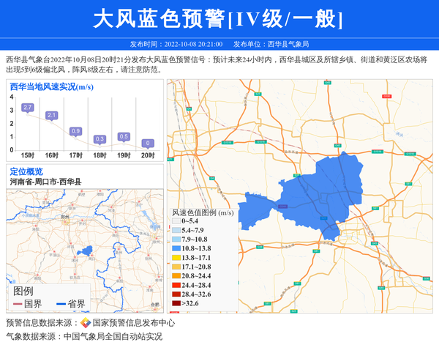
Task: Click the 国家预警信息发布中心 logo icon
Action: [86, 323]
